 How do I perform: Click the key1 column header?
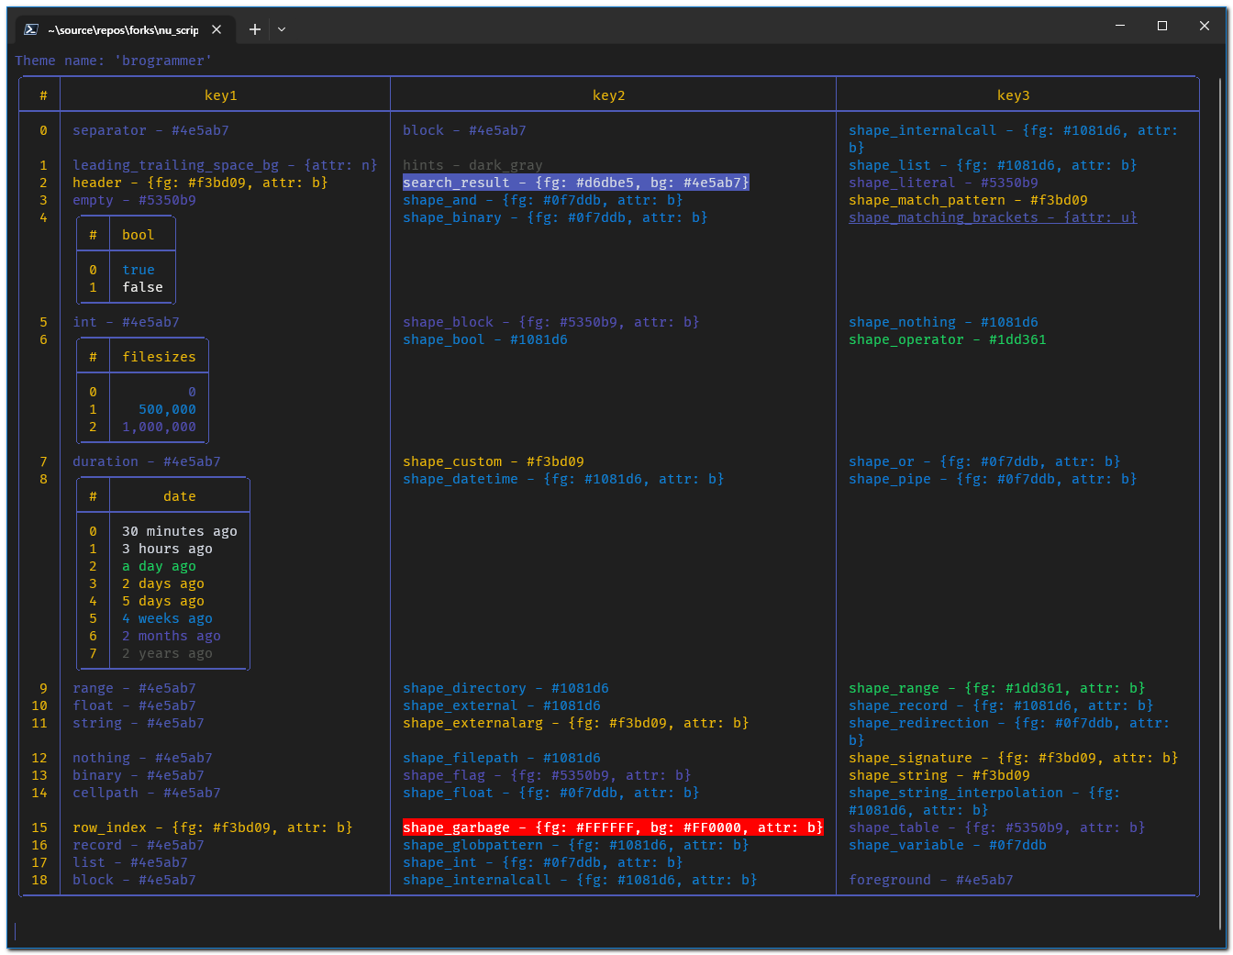221,95
